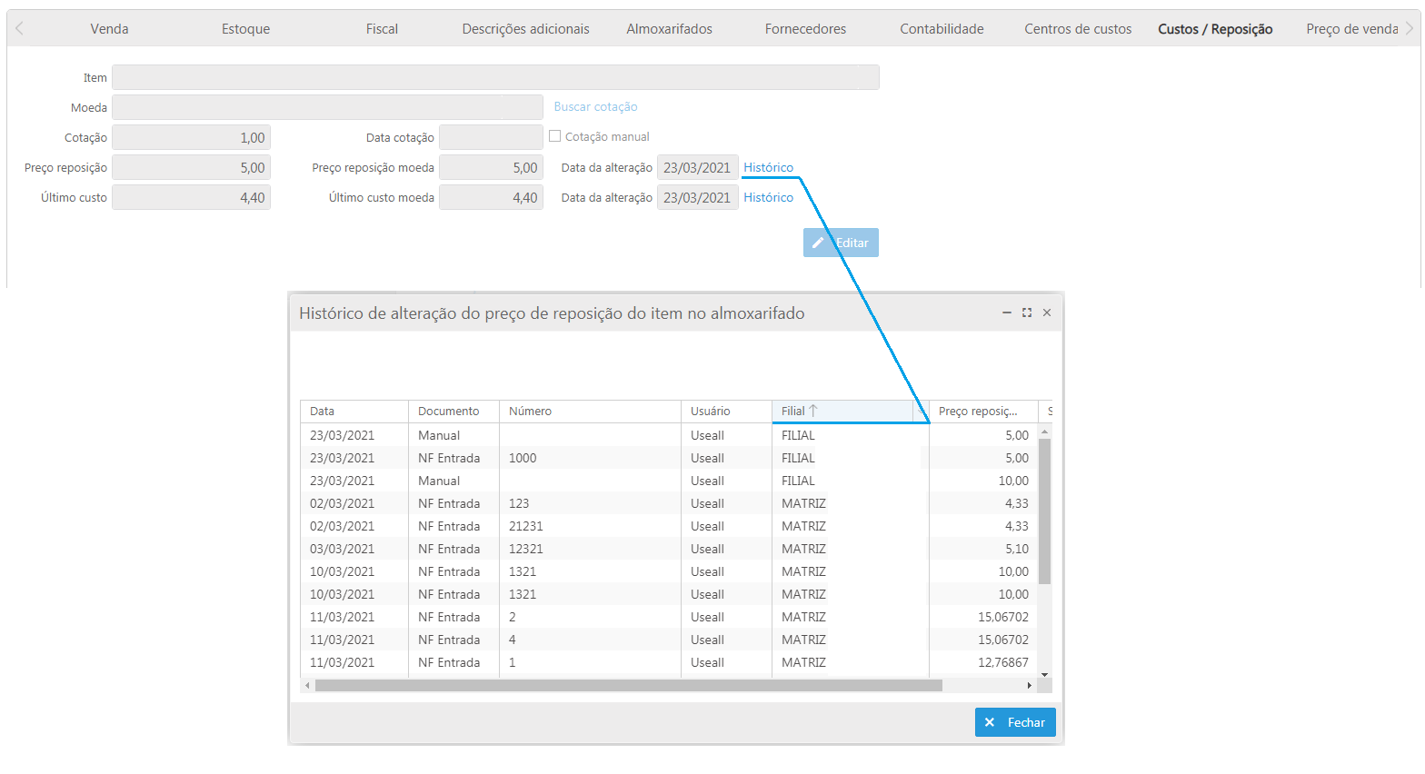Click the vertical scrollbar down arrow in history grid
1425x774 pixels.
click(1045, 674)
